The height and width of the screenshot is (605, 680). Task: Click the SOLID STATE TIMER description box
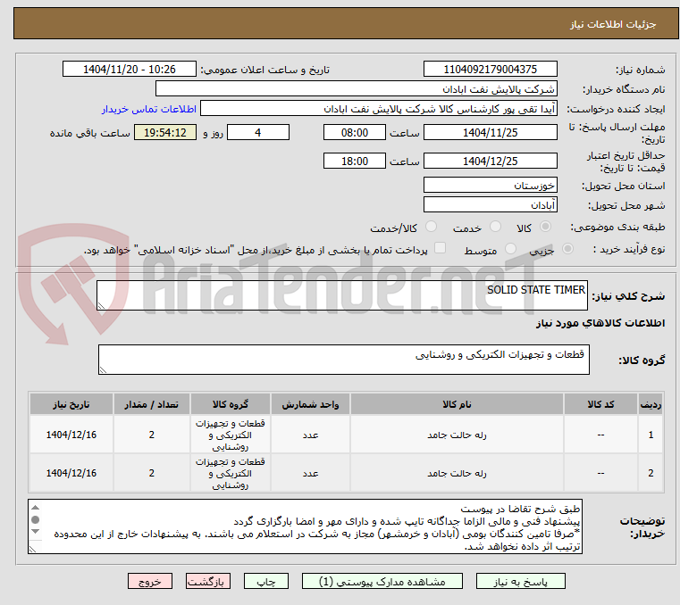click(341, 295)
